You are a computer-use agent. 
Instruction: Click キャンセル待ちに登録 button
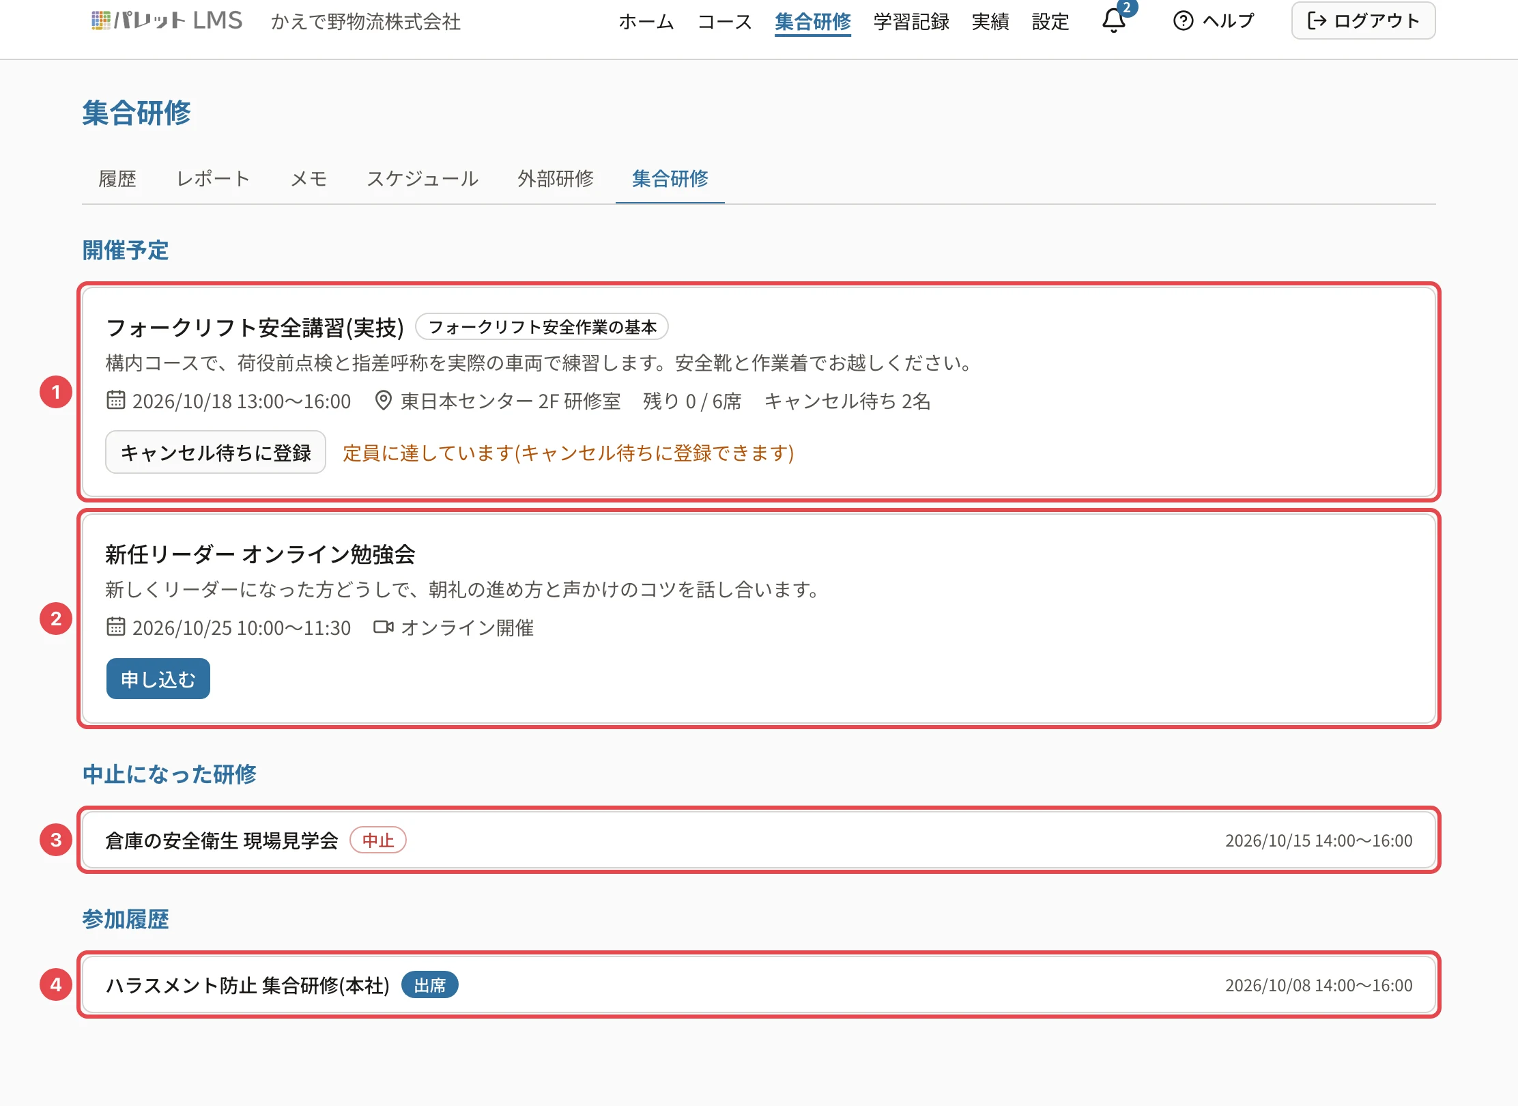[216, 452]
